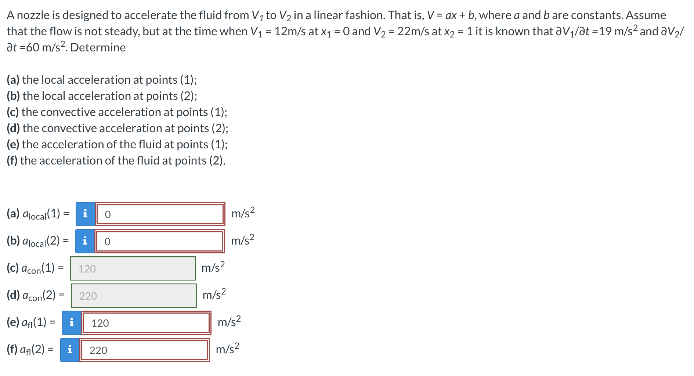Click question part (f) fluid acceleration text
Screen dimensions: 694x376
[116, 160]
